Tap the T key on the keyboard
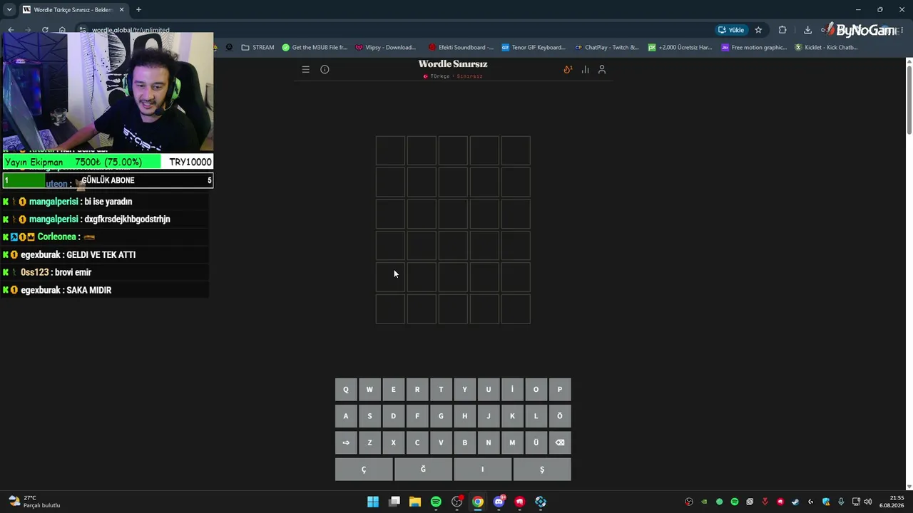The width and height of the screenshot is (913, 513). [x=441, y=390]
